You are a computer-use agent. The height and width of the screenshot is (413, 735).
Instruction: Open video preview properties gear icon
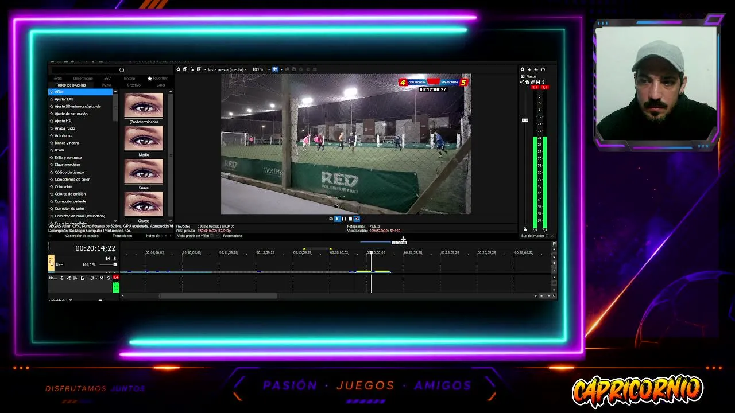178,69
